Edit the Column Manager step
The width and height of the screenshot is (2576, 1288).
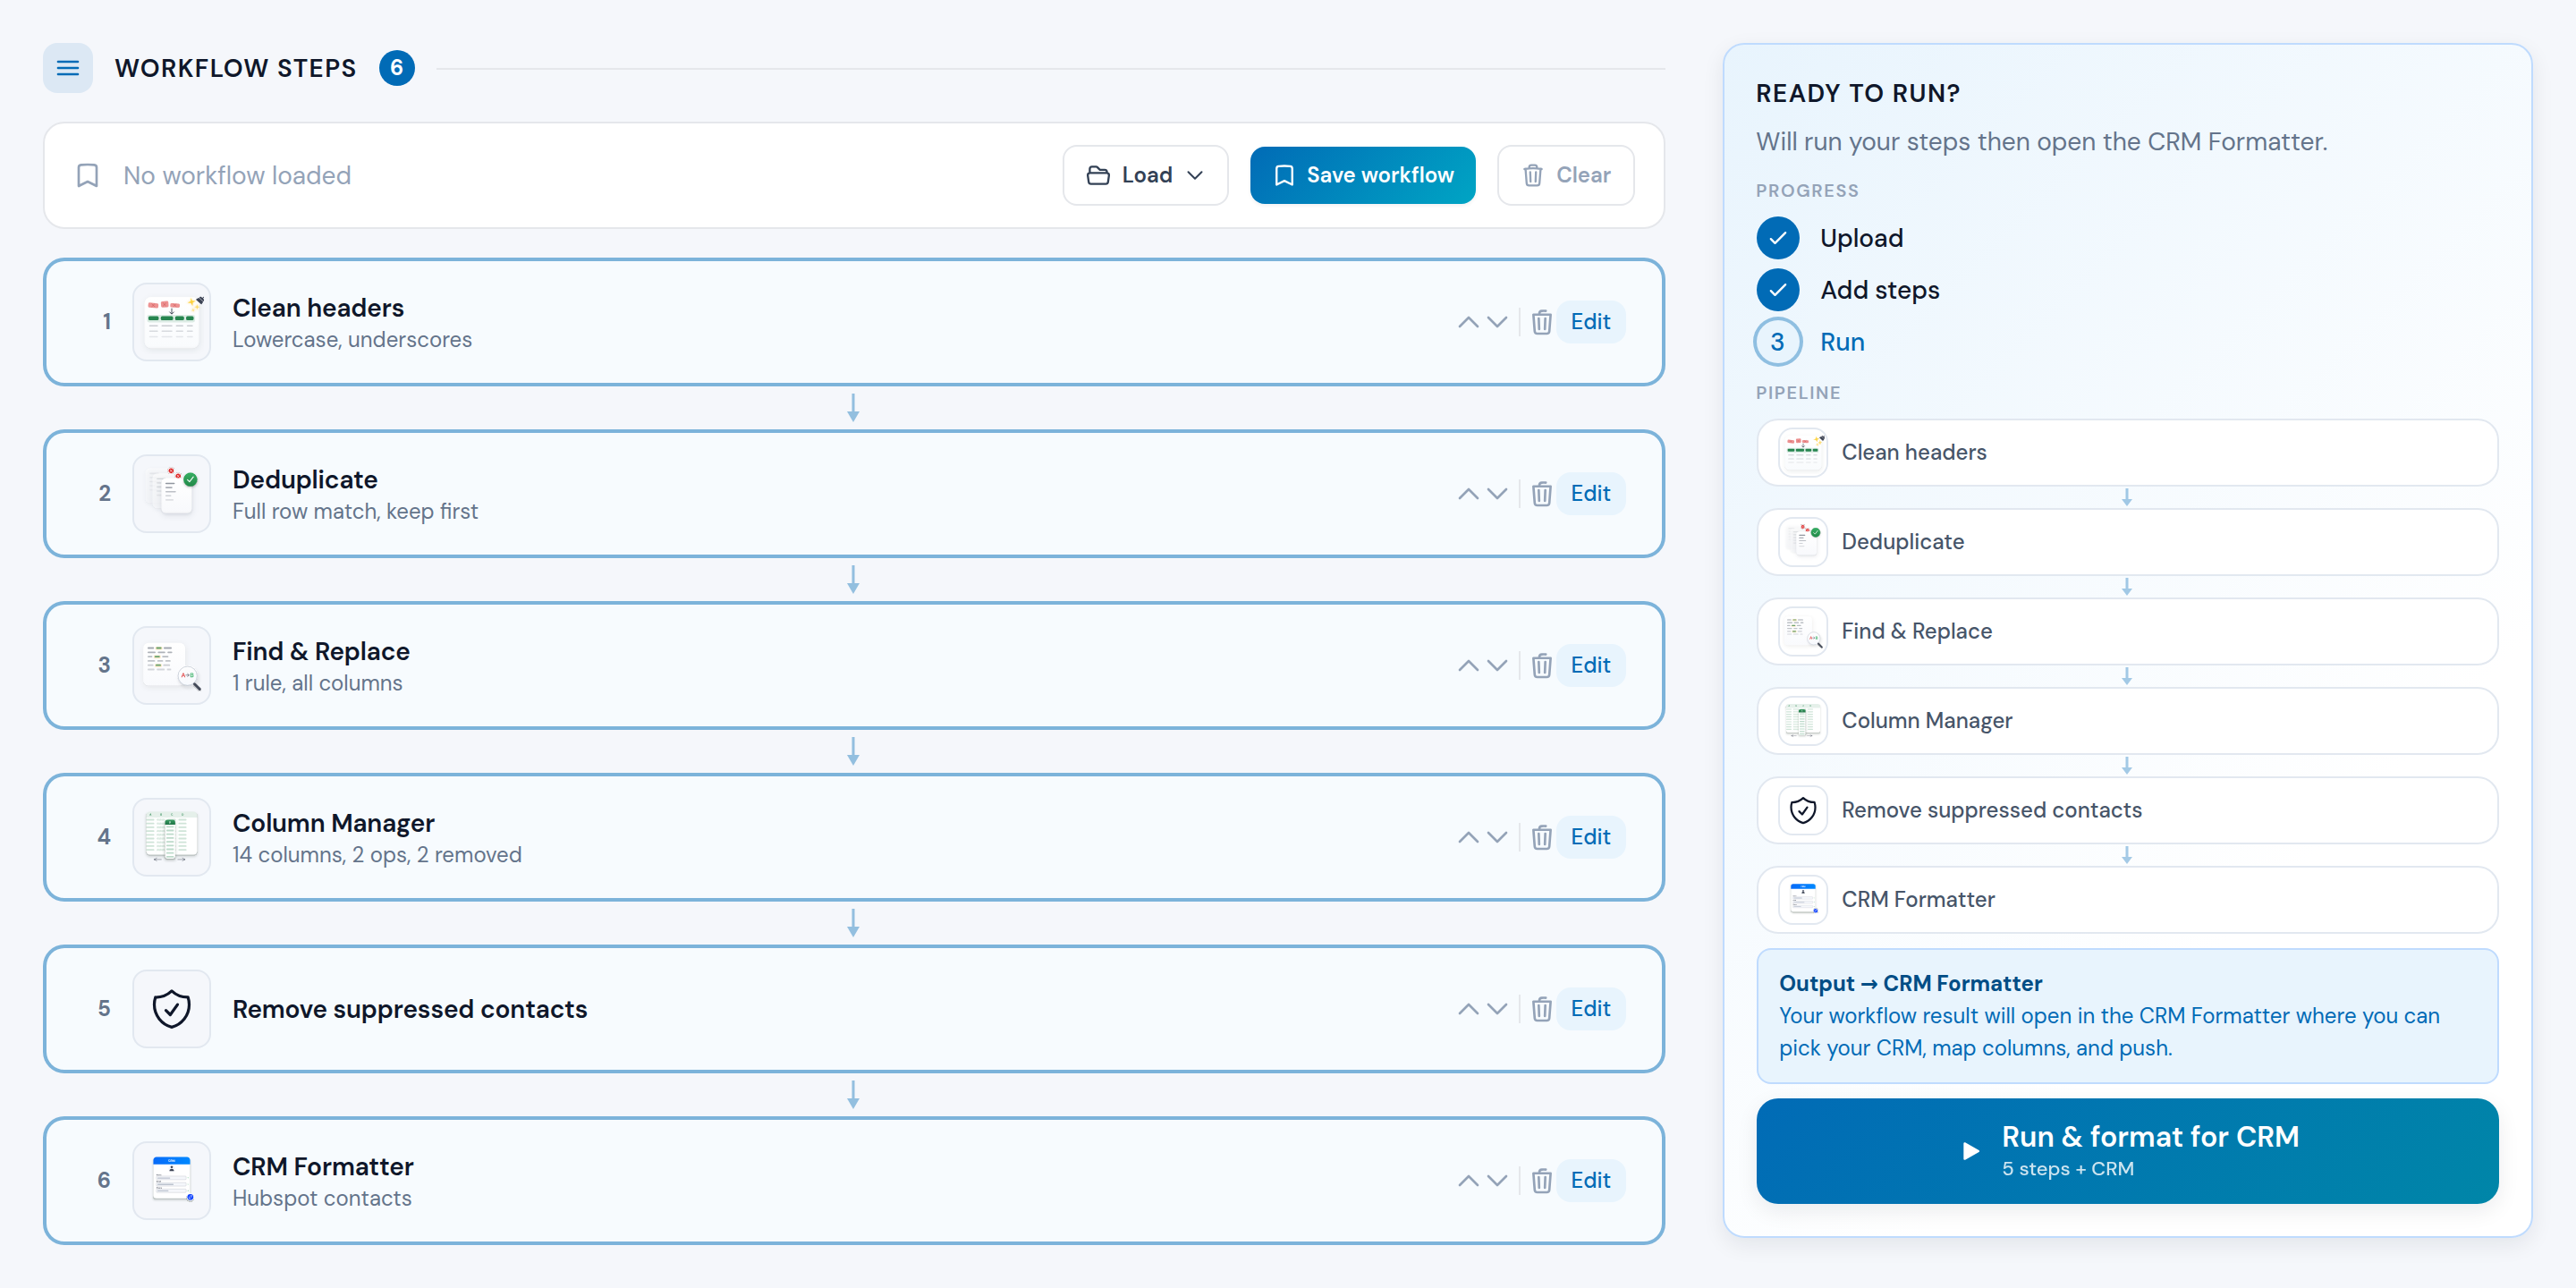[1589, 837]
